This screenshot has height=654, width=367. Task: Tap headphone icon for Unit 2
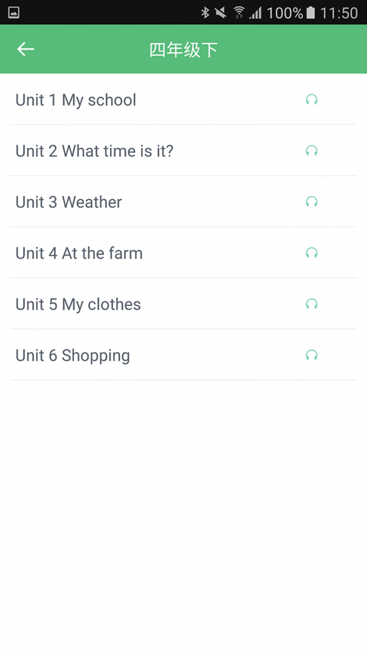point(312,151)
